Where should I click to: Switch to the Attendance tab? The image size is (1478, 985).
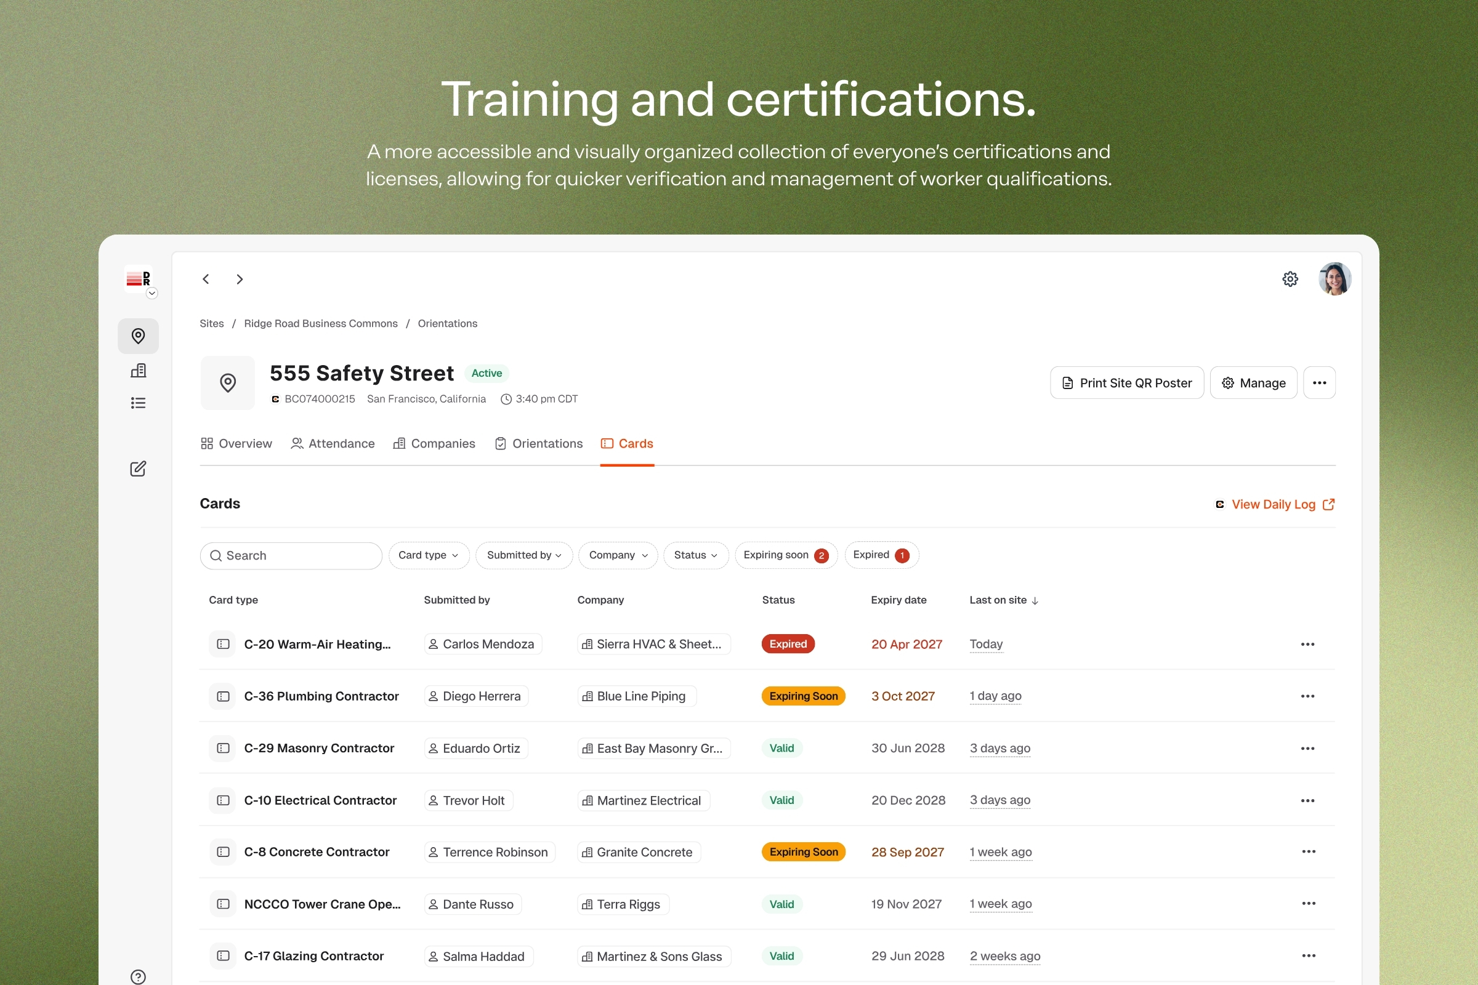pos(333,443)
